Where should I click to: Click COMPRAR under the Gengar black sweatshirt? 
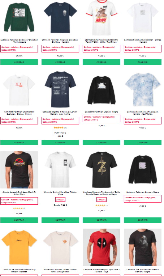143,220
